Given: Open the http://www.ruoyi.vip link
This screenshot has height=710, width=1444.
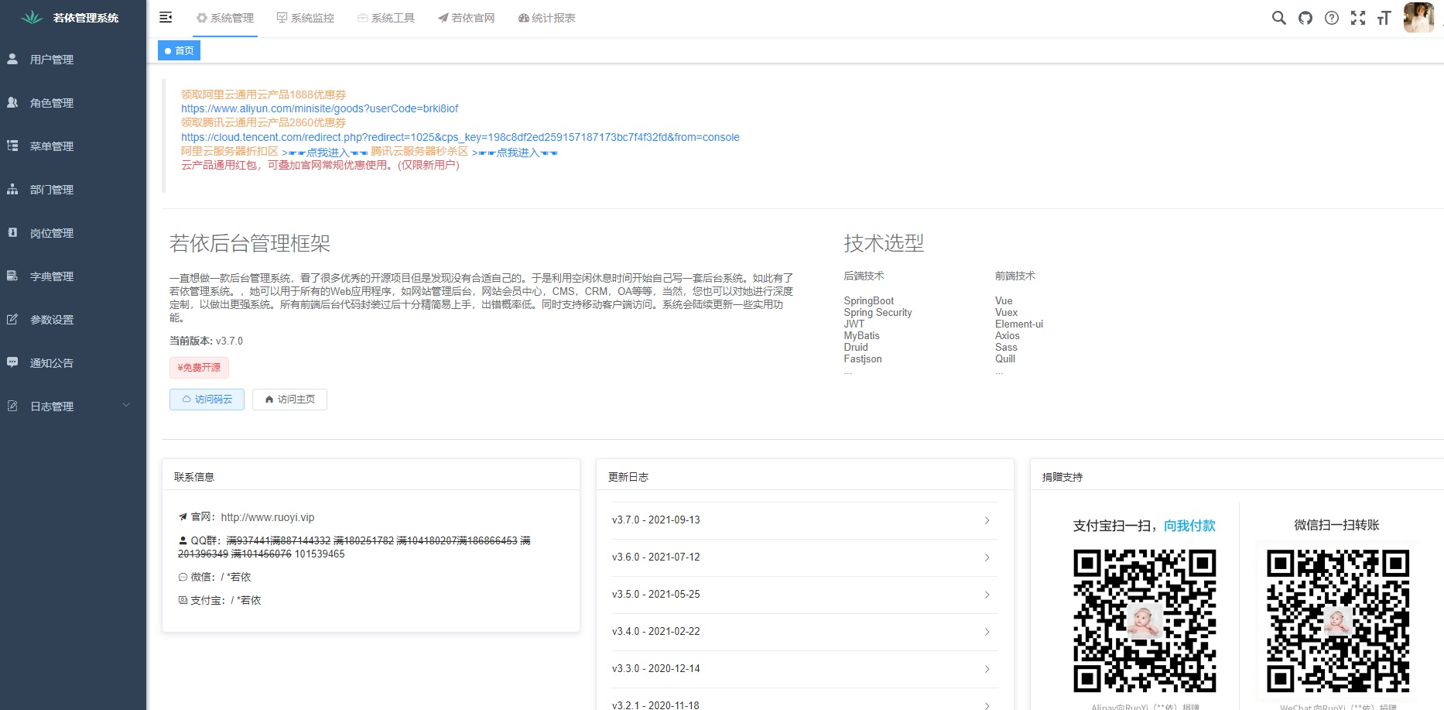Looking at the screenshot, I should pos(267,516).
